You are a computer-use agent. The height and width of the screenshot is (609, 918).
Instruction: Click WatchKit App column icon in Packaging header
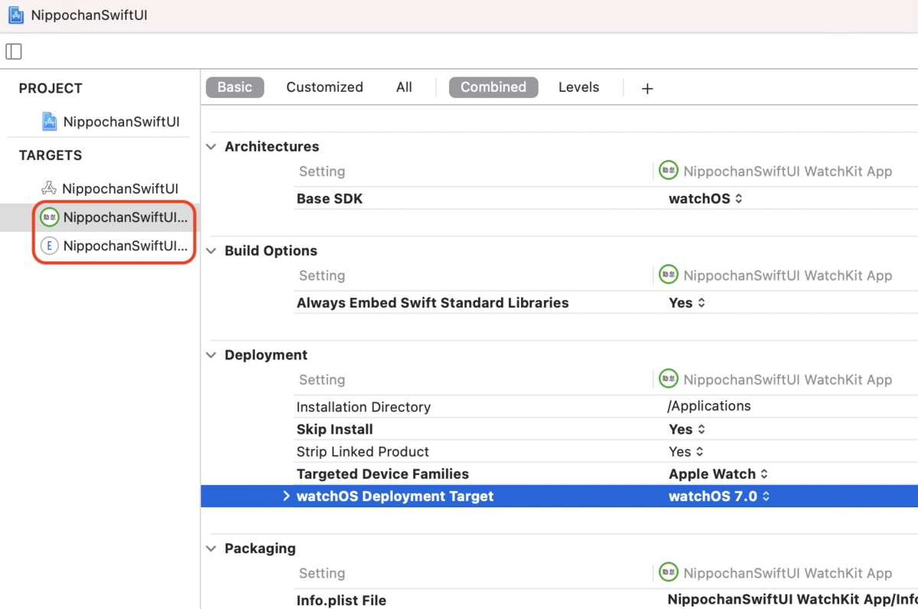click(669, 572)
